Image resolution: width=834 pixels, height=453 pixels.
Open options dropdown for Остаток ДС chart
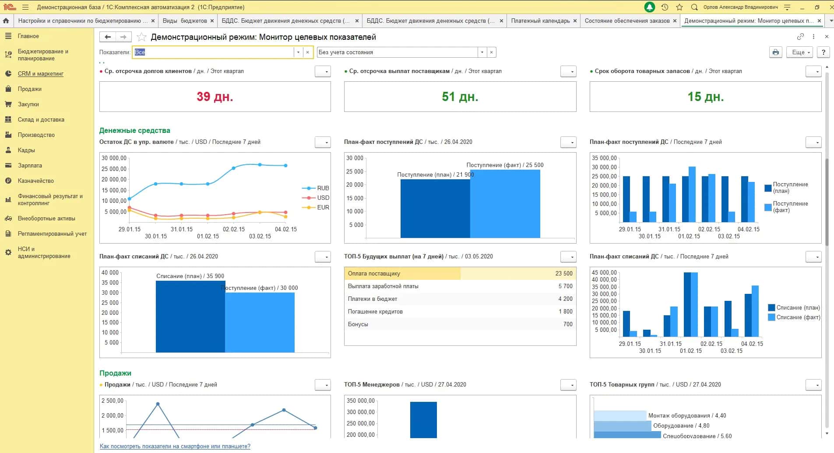[323, 142]
